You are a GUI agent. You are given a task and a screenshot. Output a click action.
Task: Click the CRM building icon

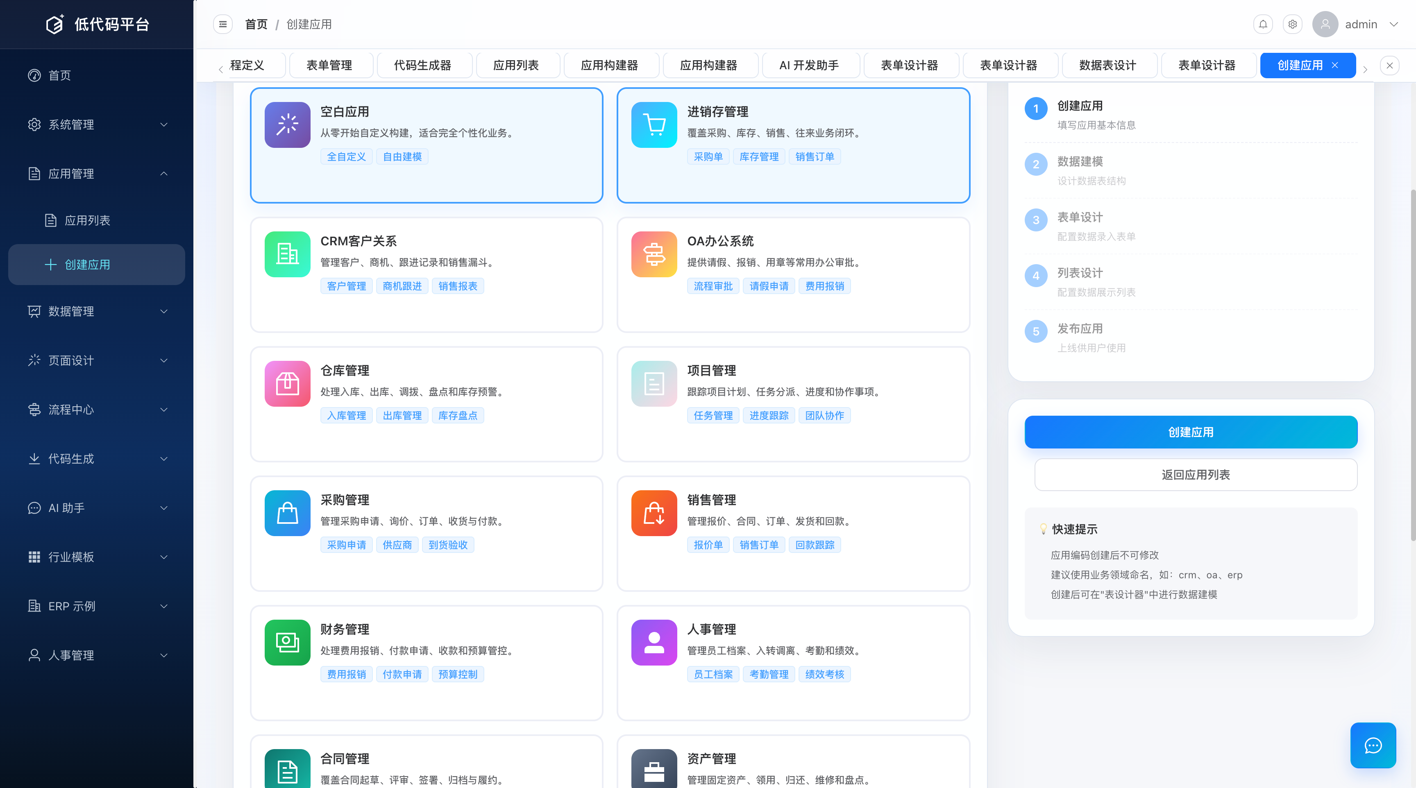click(288, 254)
